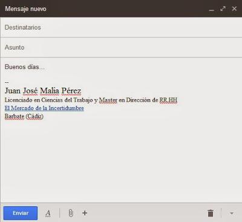Attach a file with the paperclip icon

pyautogui.click(x=71, y=213)
